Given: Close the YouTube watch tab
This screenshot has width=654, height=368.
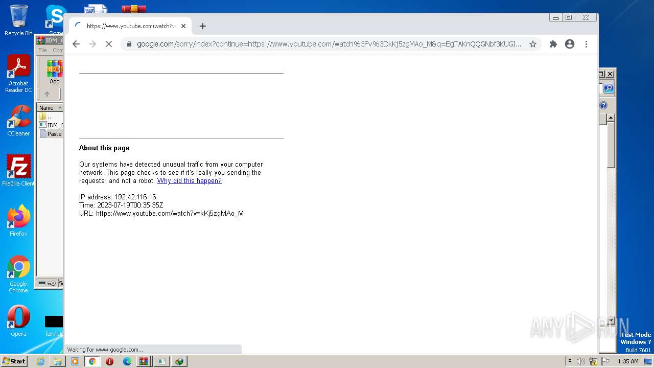Looking at the screenshot, I should [x=183, y=26].
